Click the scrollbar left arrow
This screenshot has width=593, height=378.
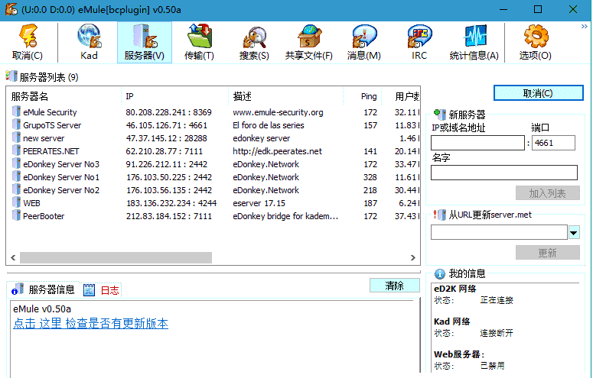[x=13, y=257]
